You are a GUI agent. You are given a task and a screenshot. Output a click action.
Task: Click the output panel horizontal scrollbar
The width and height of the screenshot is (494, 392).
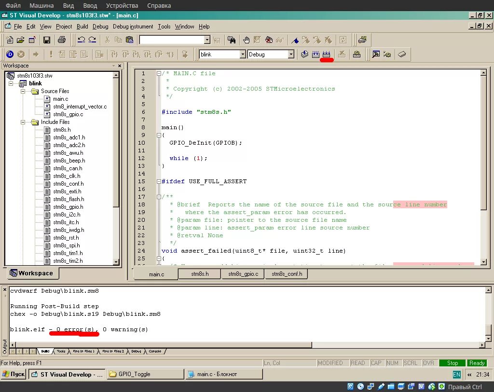pos(247,345)
